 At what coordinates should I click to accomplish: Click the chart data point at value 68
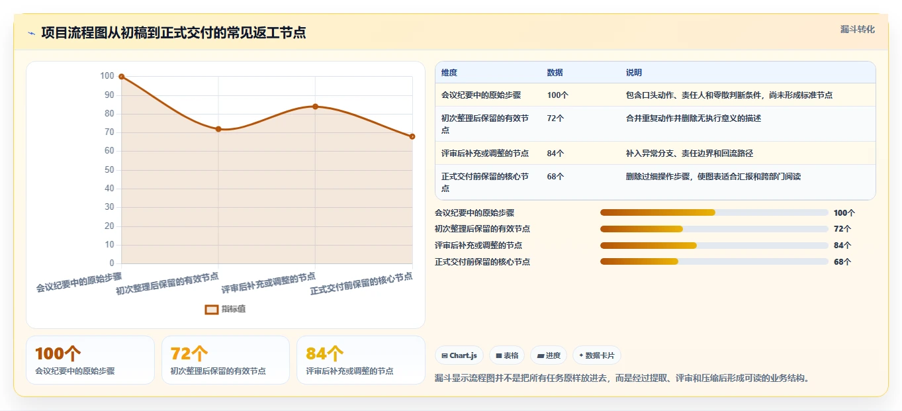(x=412, y=136)
